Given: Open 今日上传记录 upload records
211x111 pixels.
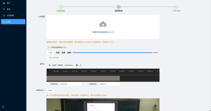Looking at the screenshot, I should (53, 58).
